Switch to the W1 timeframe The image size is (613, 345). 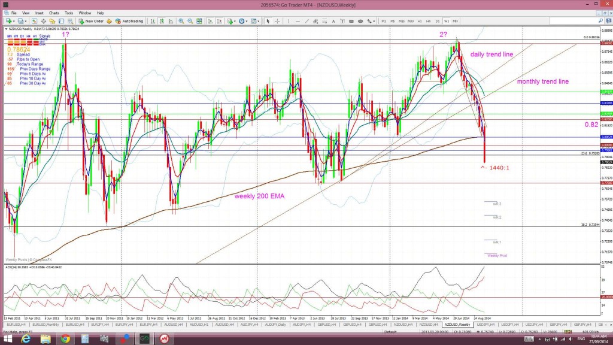[x=447, y=21]
